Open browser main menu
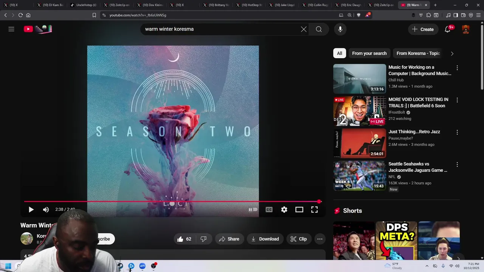 pyautogui.click(x=478, y=15)
